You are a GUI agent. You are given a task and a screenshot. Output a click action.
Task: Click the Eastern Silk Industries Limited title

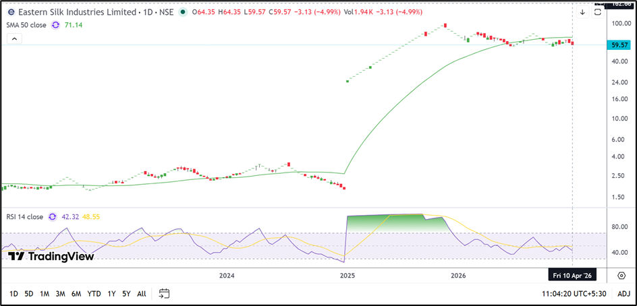(69, 12)
